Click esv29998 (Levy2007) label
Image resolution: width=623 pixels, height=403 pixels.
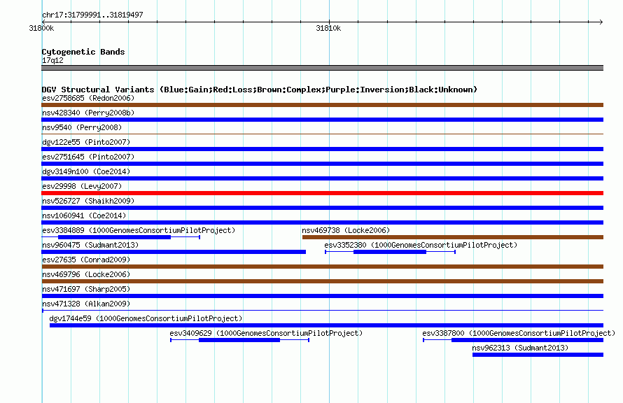point(82,186)
